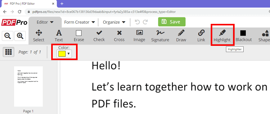Go forward in the browser

point(12,12)
